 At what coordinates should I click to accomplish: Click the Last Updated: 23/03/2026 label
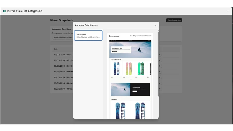[x=141, y=36]
